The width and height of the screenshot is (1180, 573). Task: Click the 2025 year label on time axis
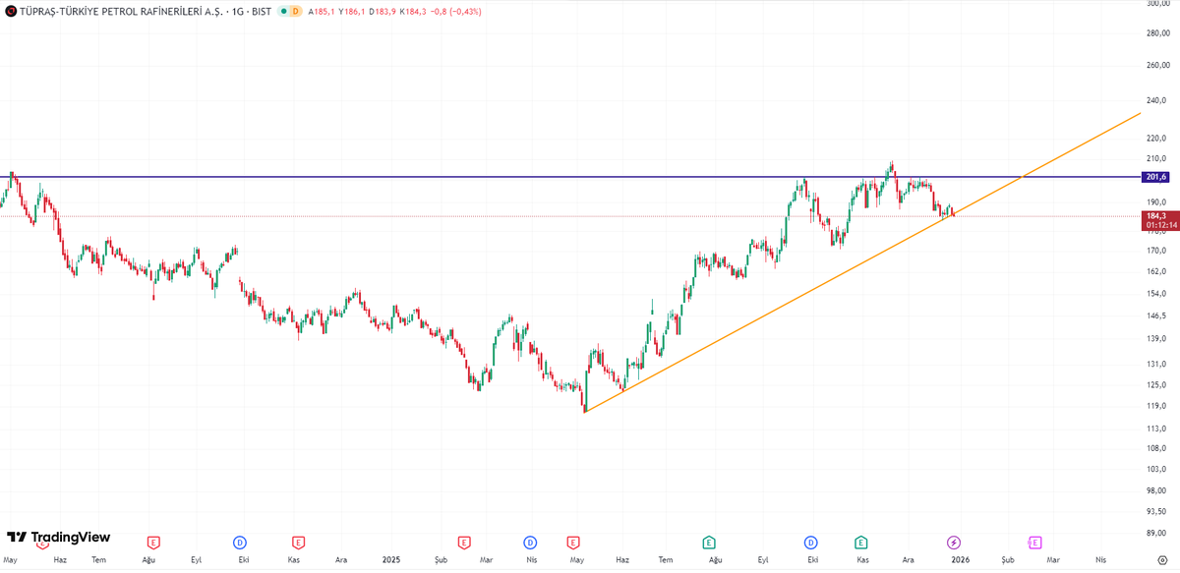(391, 559)
